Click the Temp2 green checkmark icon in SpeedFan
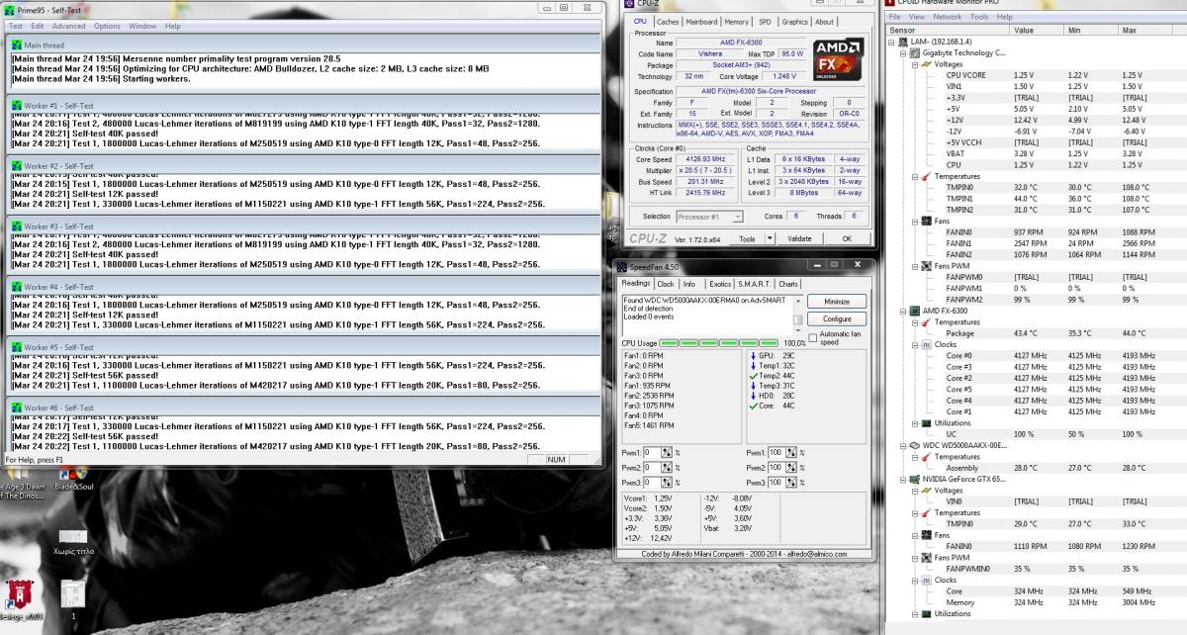Viewport: 1187px width, 635px height. 753,377
